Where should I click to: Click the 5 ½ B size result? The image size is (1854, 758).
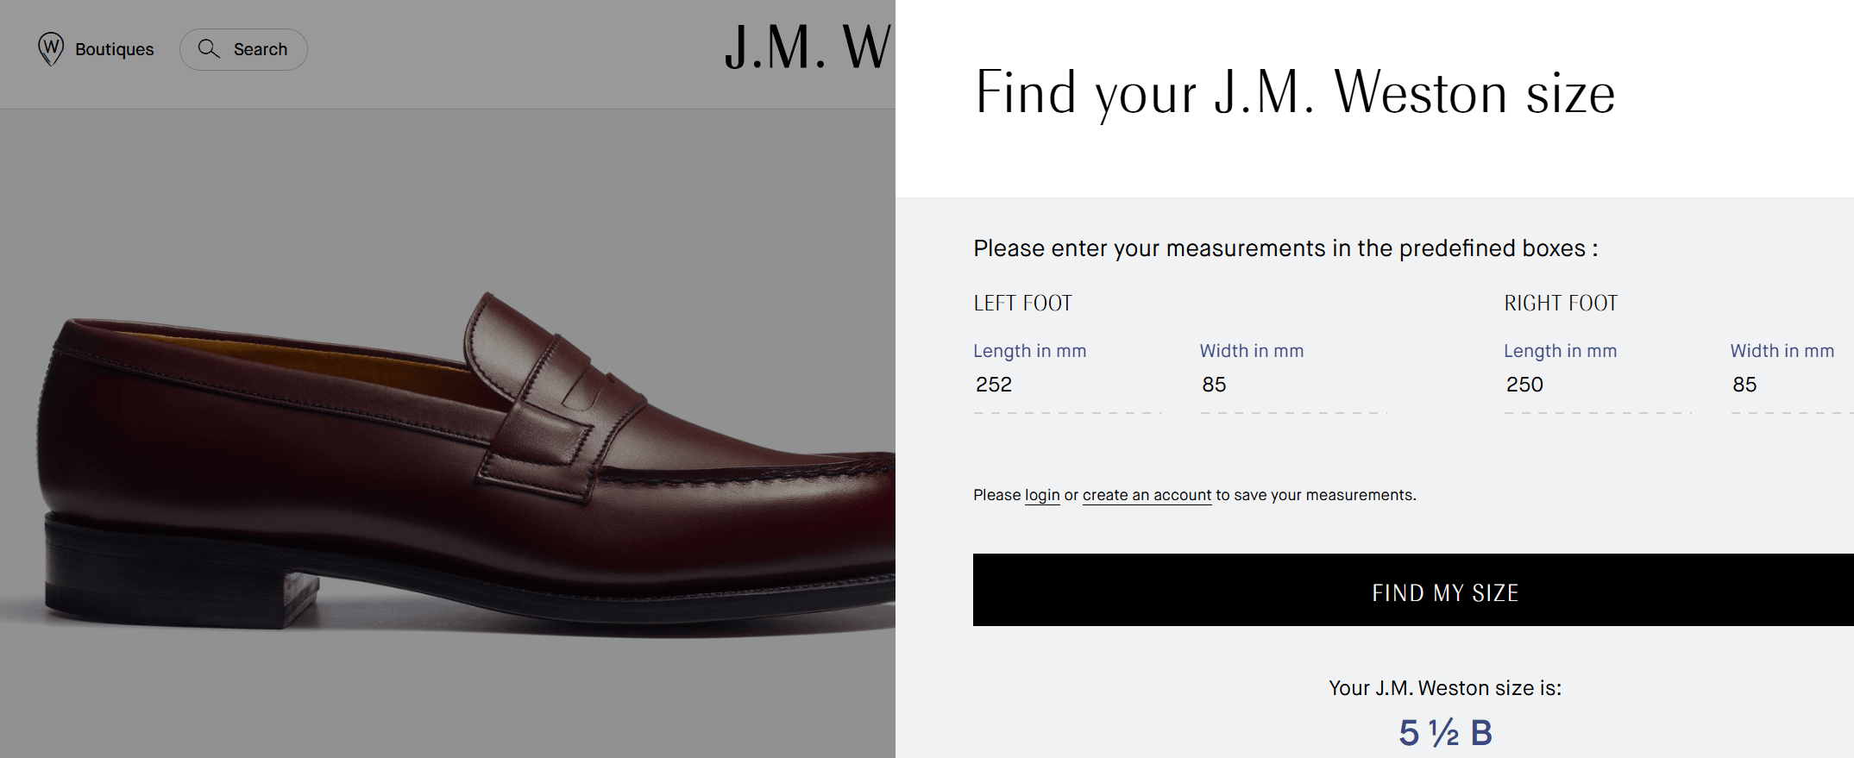pyautogui.click(x=1445, y=733)
